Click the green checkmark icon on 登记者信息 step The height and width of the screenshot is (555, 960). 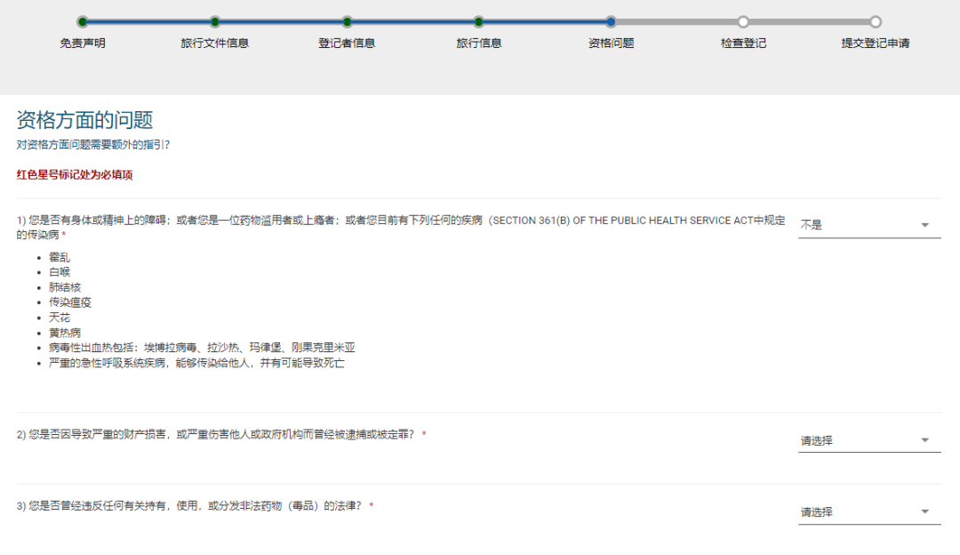[x=347, y=20]
